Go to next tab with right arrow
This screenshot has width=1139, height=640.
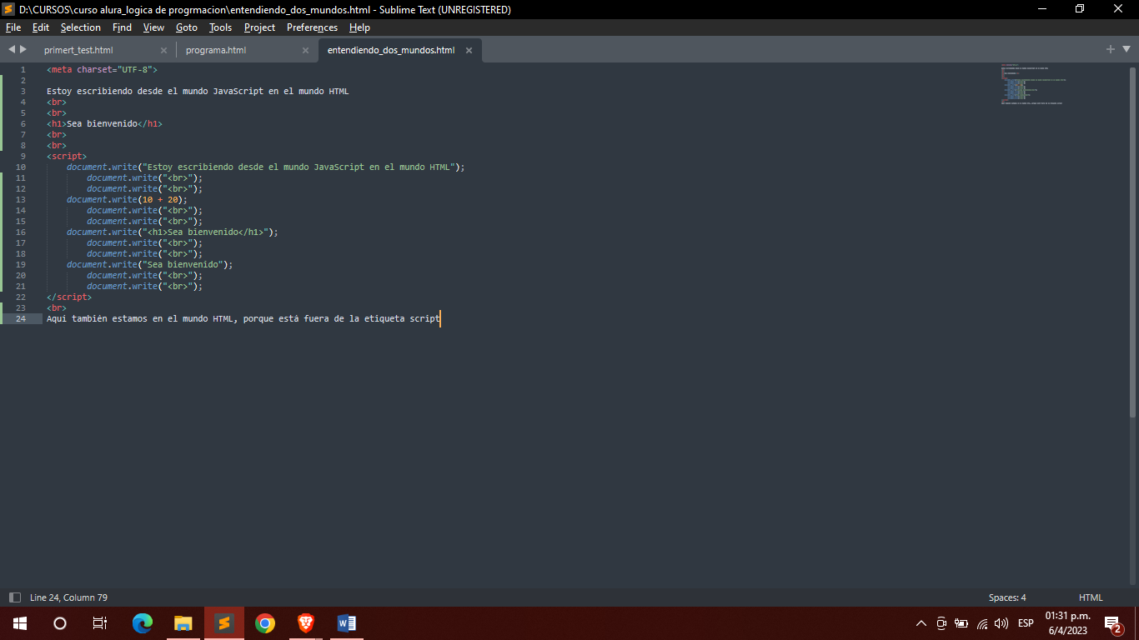click(23, 49)
